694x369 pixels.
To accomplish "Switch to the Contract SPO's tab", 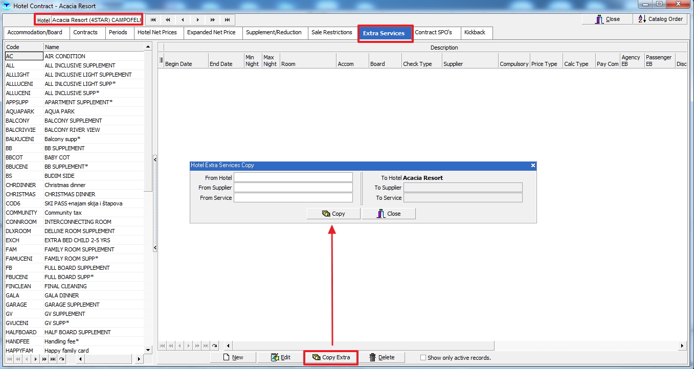I will pyautogui.click(x=433, y=32).
